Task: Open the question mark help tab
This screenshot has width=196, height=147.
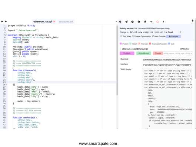Action: [x=163, y=22]
